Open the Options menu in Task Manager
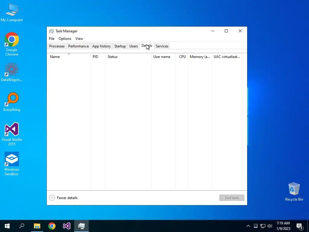This screenshot has width=309, height=232. pyautogui.click(x=65, y=39)
